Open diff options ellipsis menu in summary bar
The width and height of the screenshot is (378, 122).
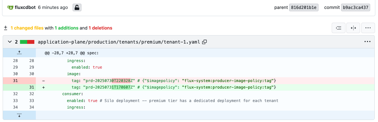368,28
